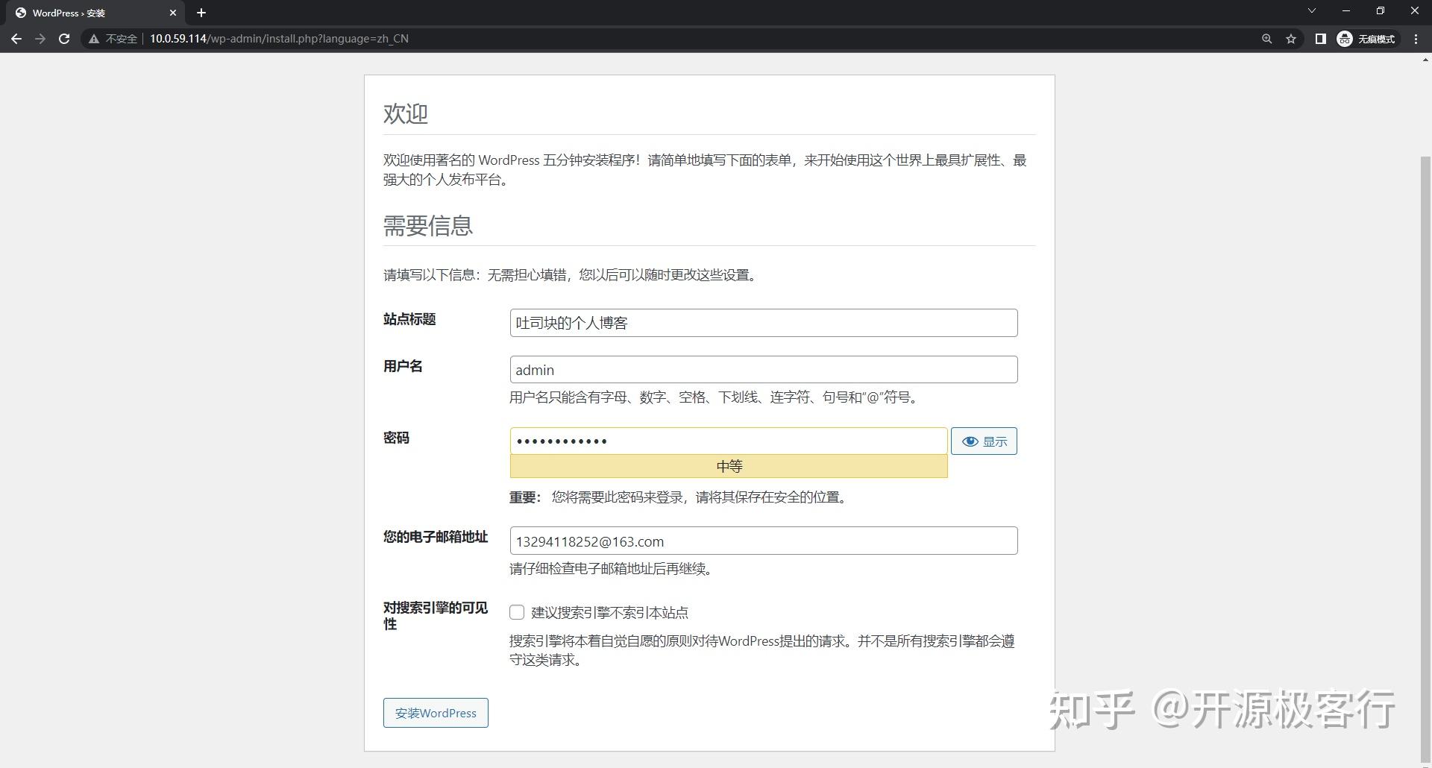Show the password using the 显示 eye toggle
Screen dimensions: 1432x768
pos(983,441)
